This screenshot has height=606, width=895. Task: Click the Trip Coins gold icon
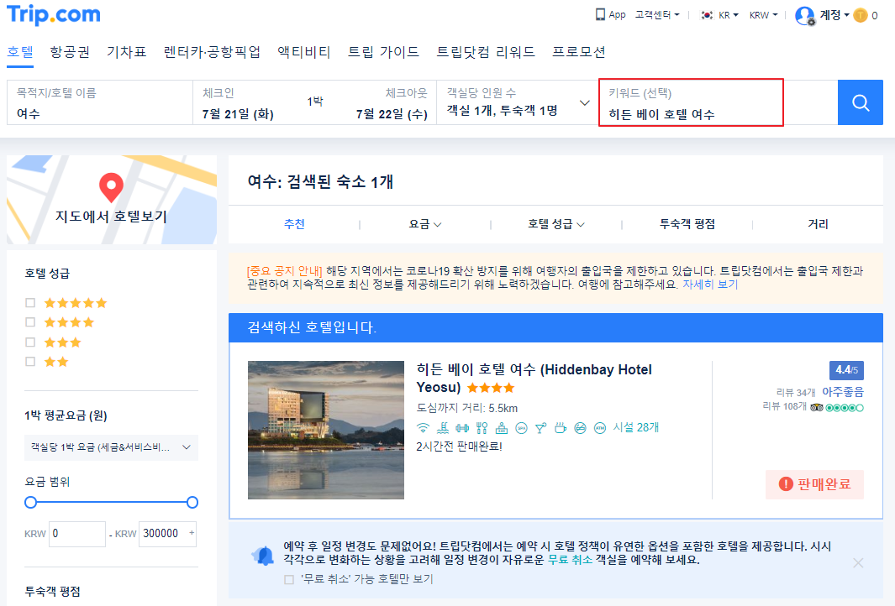point(861,15)
